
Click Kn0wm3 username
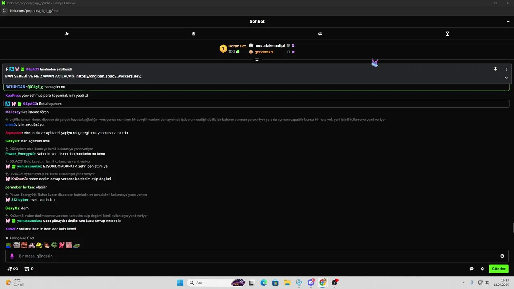[19, 179]
